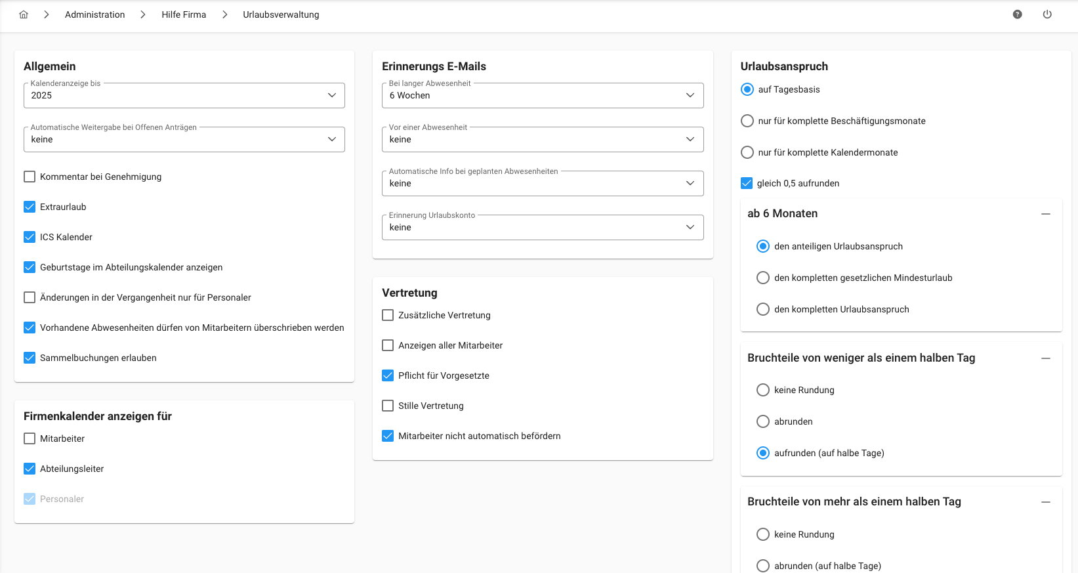Select 'abrunden' under less than half day
1078x573 pixels.
coord(762,421)
